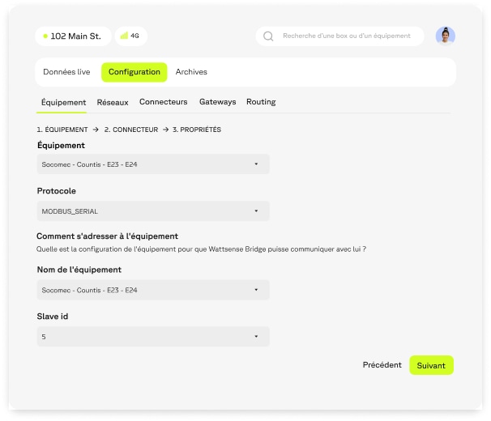Select the 102 Main St. site chip
Viewport: 491px width, 421px height.
[75, 36]
